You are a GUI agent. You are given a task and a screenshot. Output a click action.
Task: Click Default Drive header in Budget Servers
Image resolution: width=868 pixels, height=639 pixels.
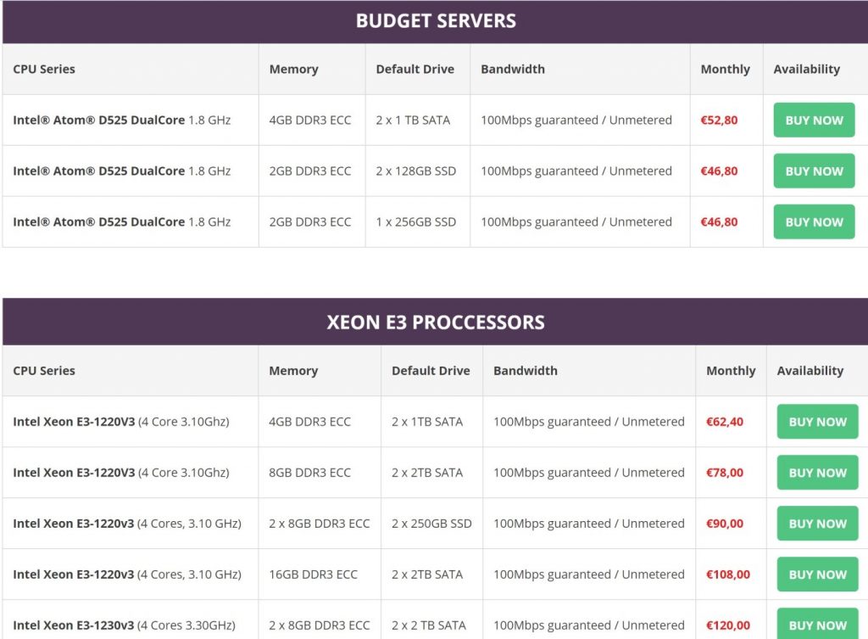point(415,70)
